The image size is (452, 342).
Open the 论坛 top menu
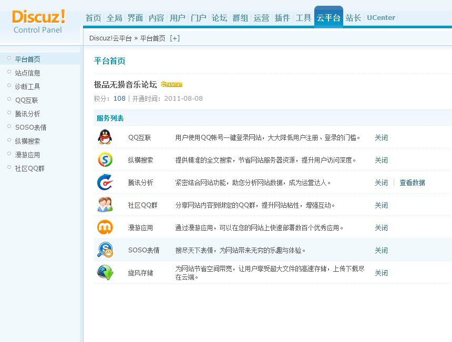(x=220, y=18)
